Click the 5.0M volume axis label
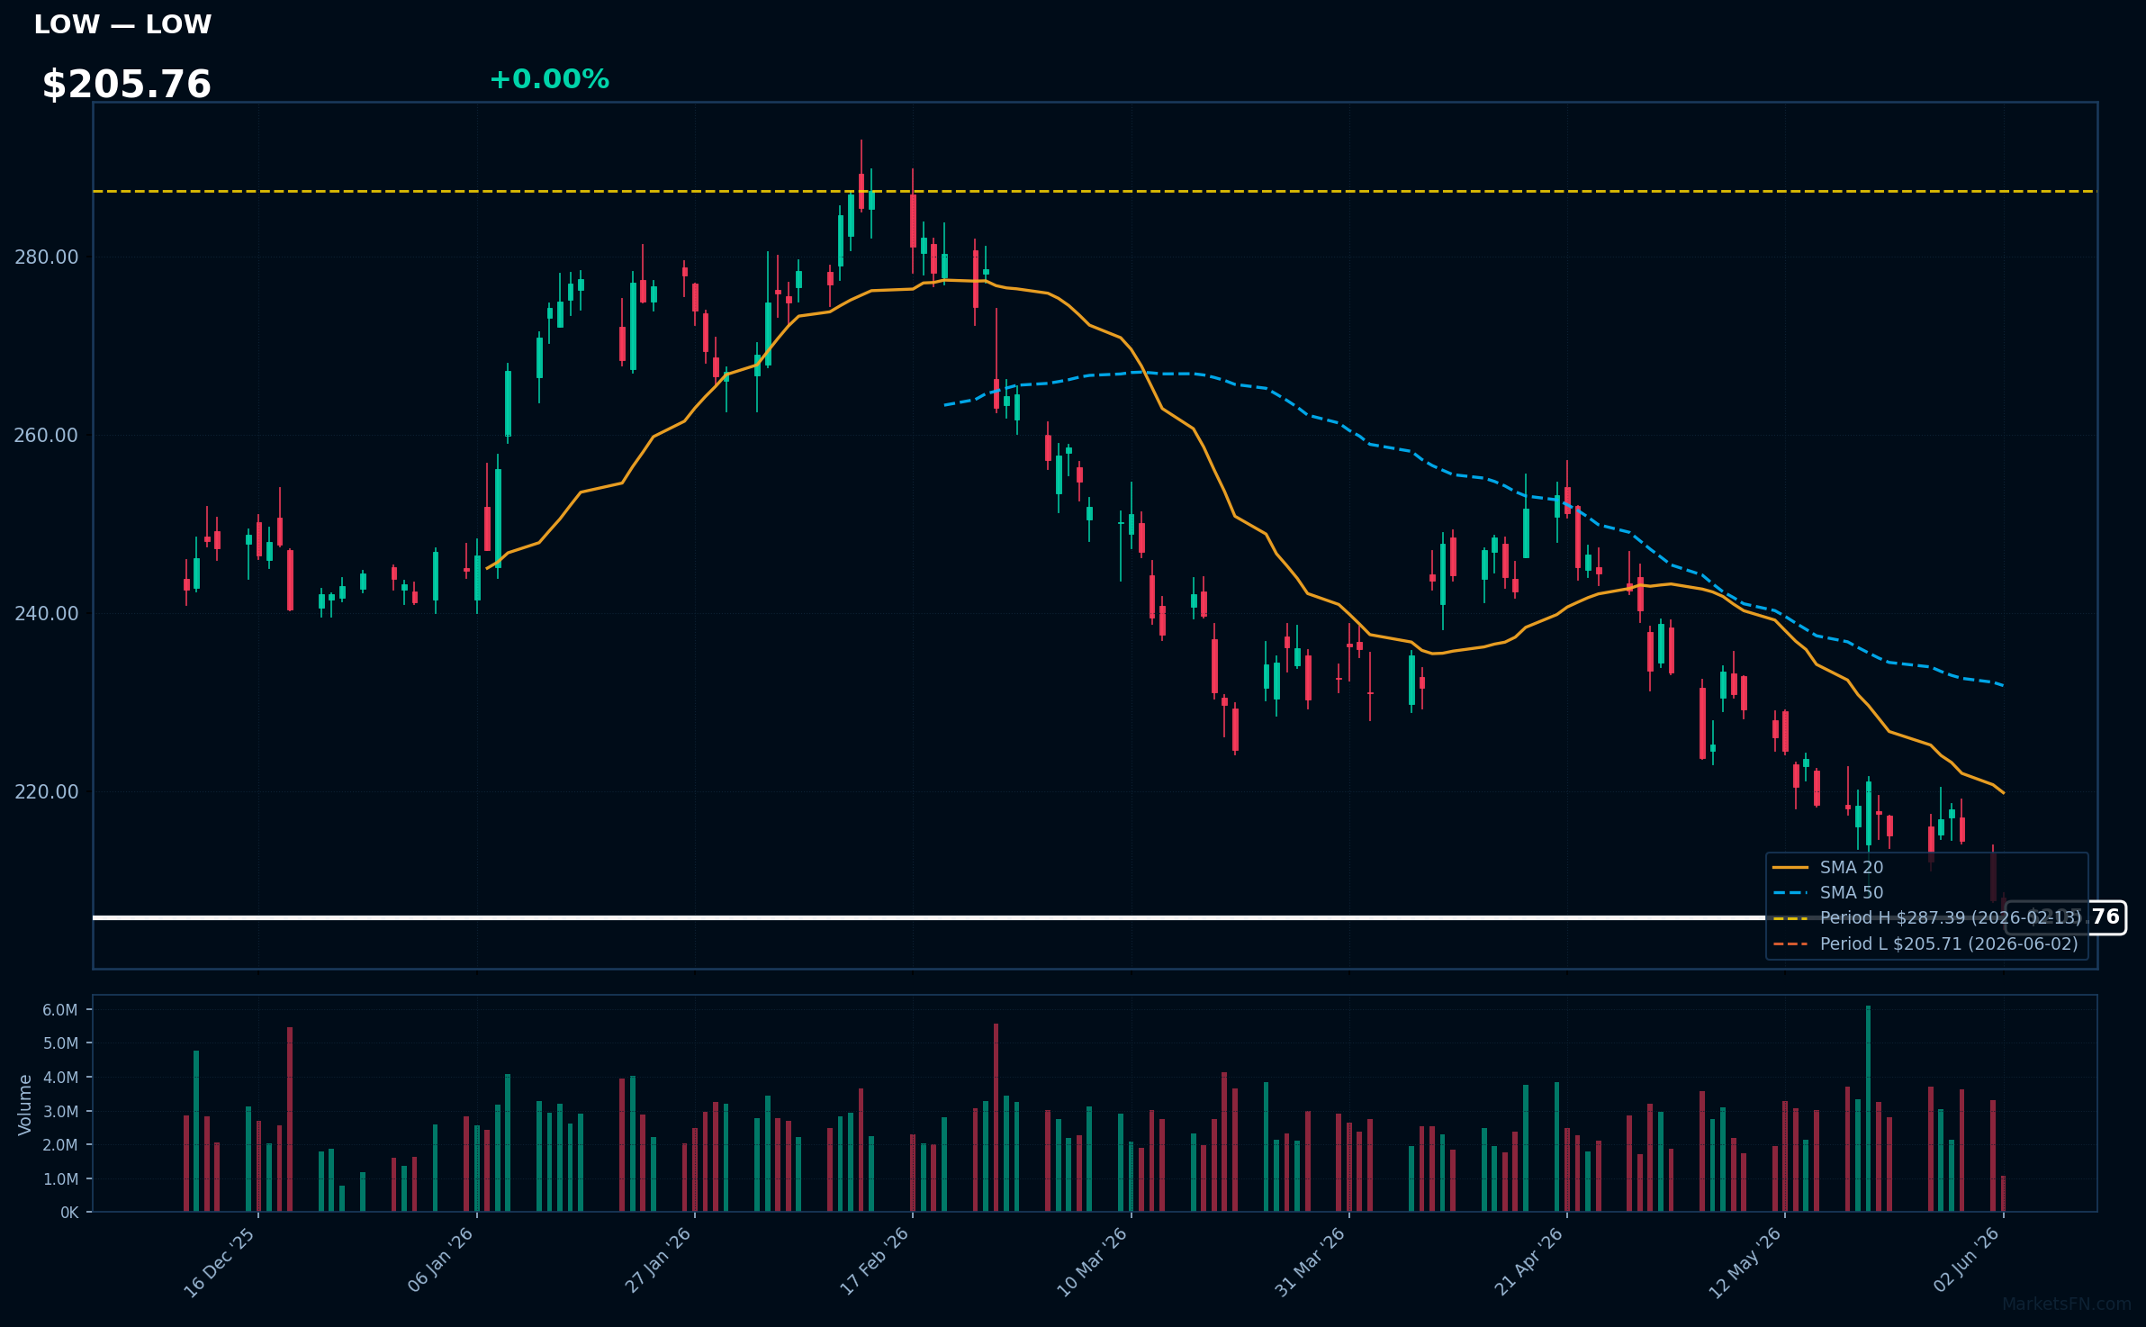This screenshot has height=1327, width=2146. [x=60, y=1043]
